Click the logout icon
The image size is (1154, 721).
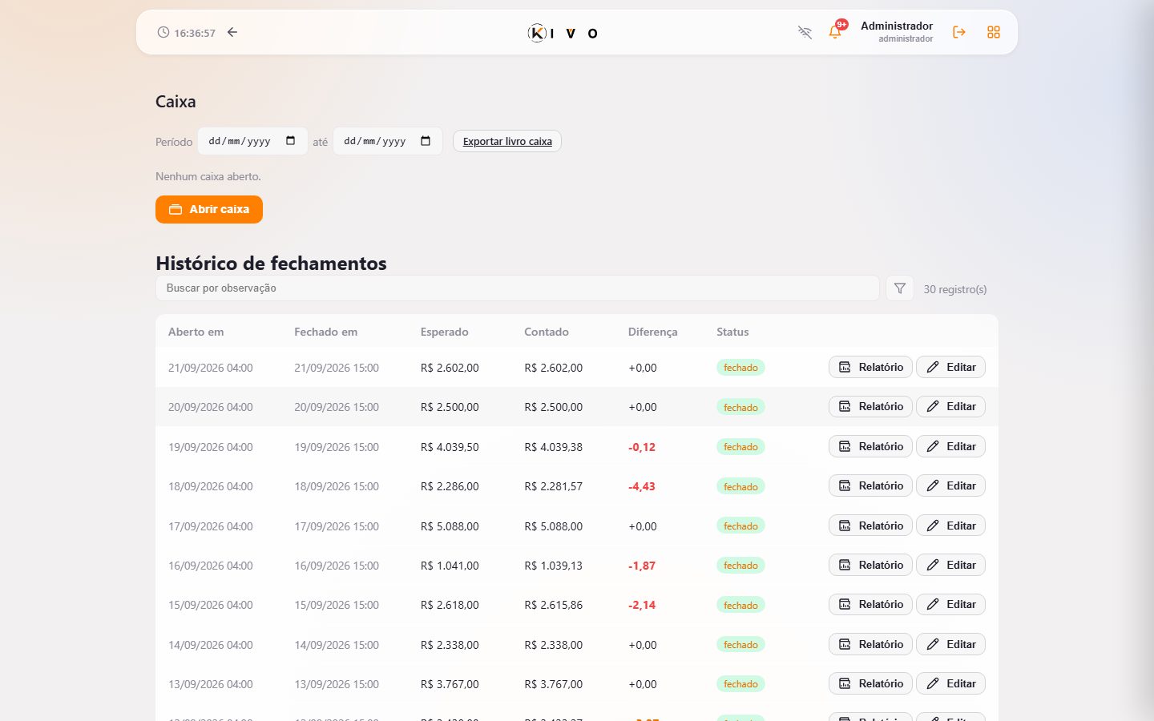point(958,32)
